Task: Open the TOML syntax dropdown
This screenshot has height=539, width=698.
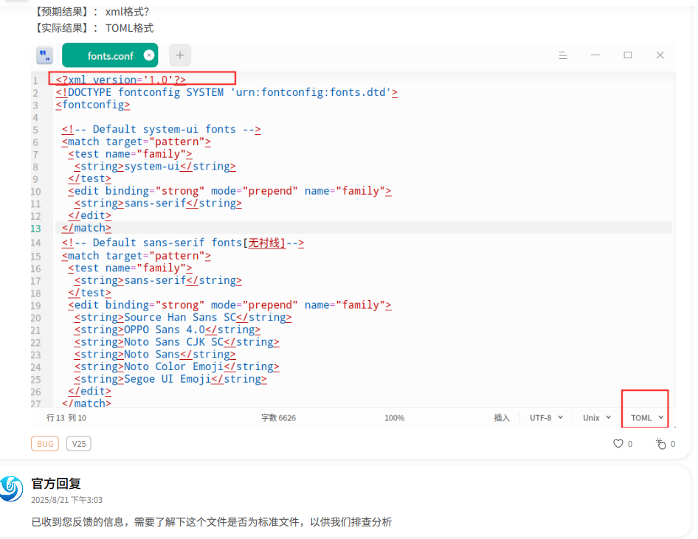Action: pyautogui.click(x=647, y=417)
